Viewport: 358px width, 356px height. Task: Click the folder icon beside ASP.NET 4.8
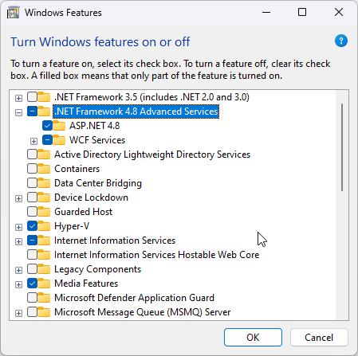click(x=59, y=126)
